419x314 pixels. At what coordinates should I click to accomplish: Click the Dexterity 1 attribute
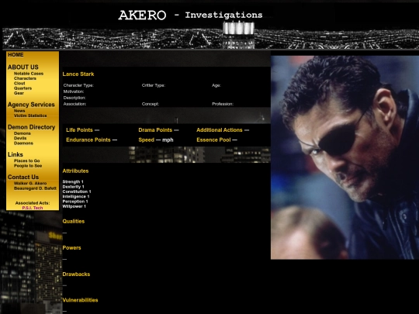click(x=73, y=187)
